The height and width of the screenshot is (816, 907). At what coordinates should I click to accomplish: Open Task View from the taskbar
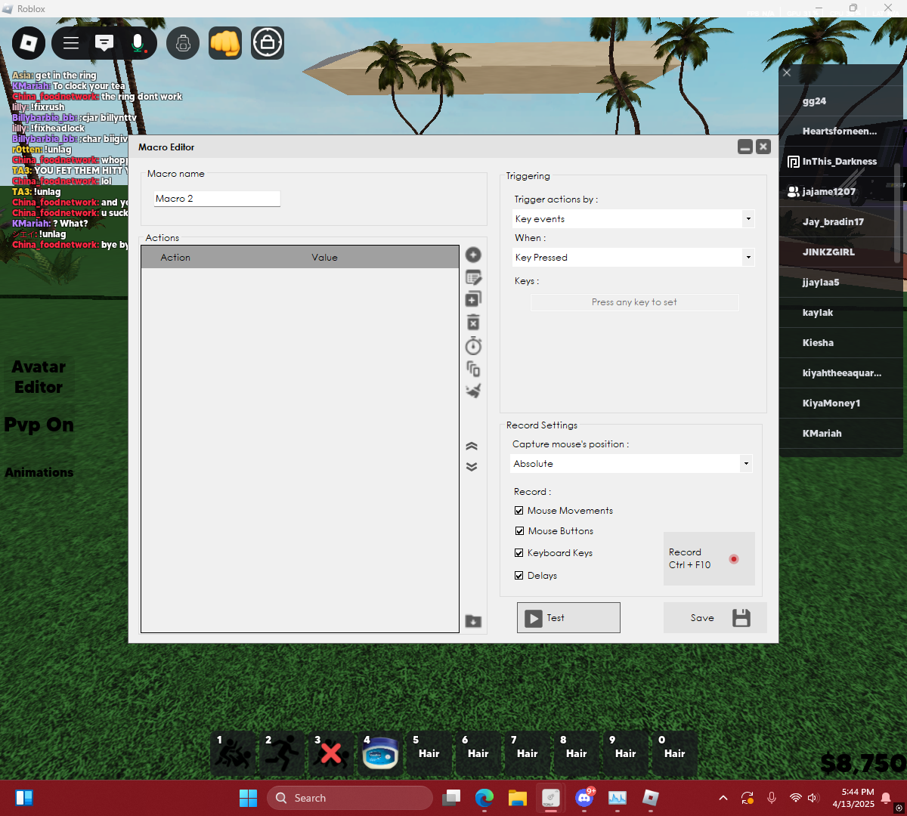pyautogui.click(x=451, y=798)
